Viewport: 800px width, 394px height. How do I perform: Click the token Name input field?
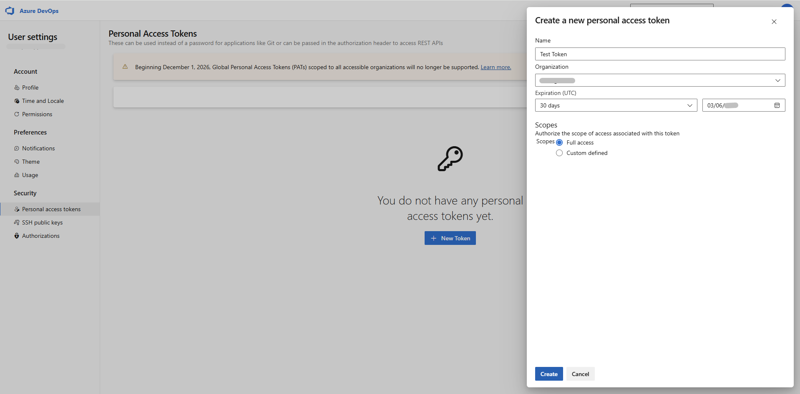pyautogui.click(x=660, y=54)
